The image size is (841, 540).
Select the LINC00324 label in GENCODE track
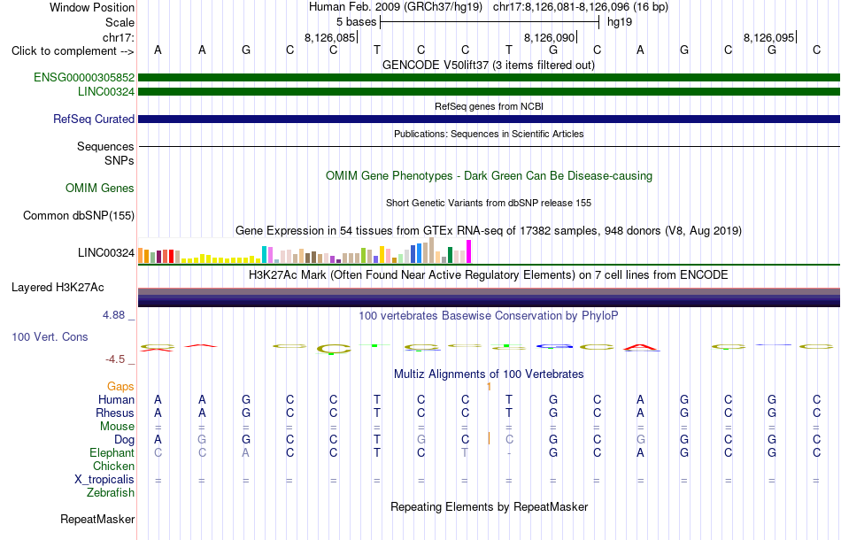coord(106,92)
